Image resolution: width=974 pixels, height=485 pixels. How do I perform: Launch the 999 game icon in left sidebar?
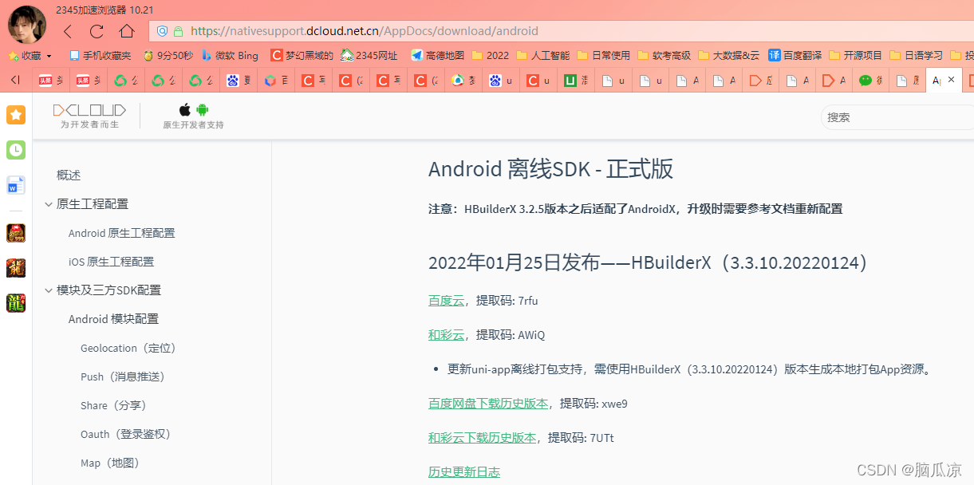click(16, 233)
